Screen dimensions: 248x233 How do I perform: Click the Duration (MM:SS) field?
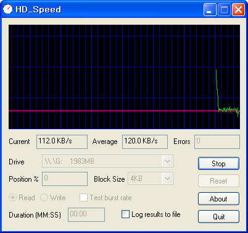(x=86, y=214)
